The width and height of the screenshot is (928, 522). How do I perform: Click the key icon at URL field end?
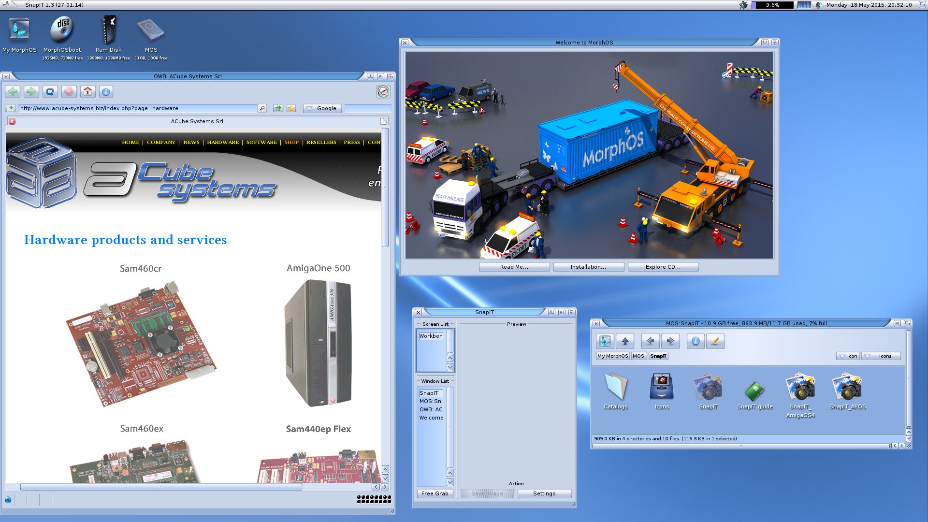262,108
